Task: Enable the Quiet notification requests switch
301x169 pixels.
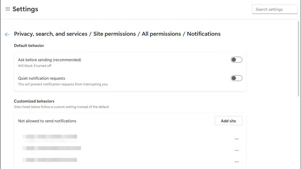Action: pos(236,78)
